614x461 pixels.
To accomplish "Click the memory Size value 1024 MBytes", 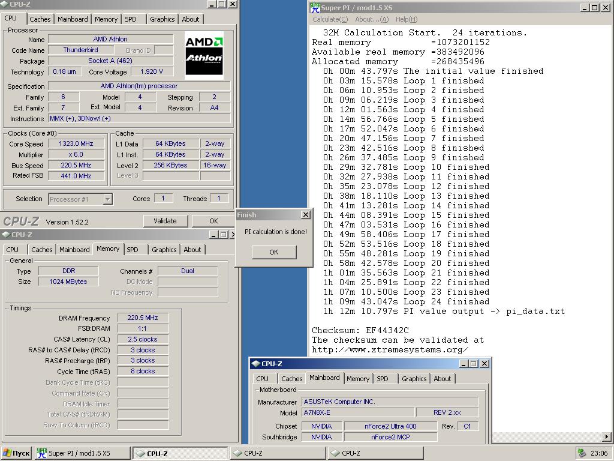I will tap(68, 282).
